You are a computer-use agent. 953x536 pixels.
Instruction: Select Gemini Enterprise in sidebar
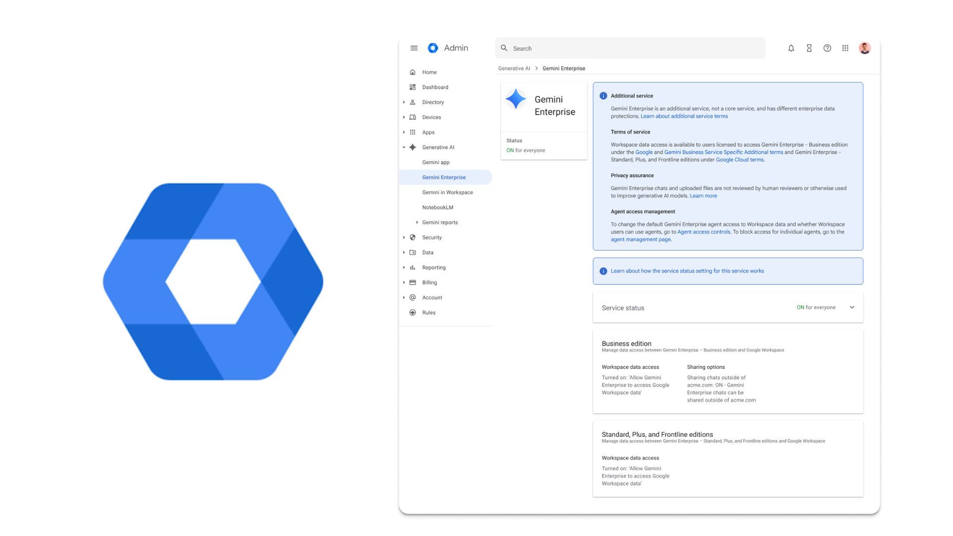(445, 177)
